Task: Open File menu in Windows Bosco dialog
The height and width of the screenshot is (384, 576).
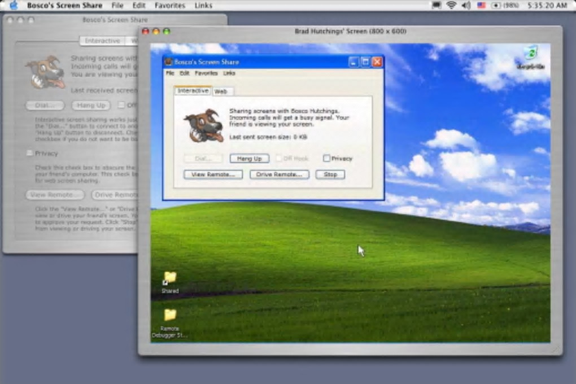Action: [170, 73]
